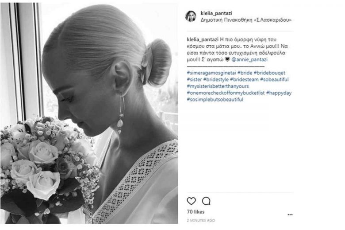The image size is (345, 230).
Task: Open klelia_pantazi profile avatar picture
Action: click(191, 16)
